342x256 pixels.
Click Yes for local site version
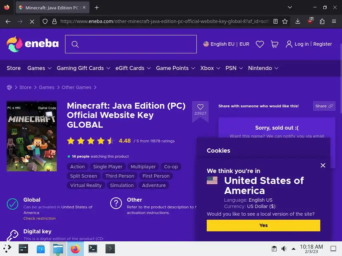263,225
